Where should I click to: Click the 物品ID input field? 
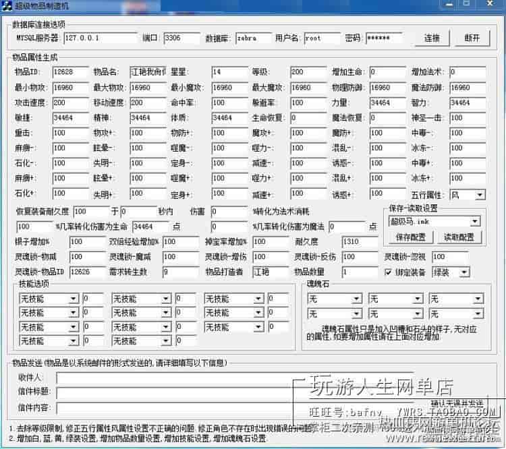coord(70,72)
